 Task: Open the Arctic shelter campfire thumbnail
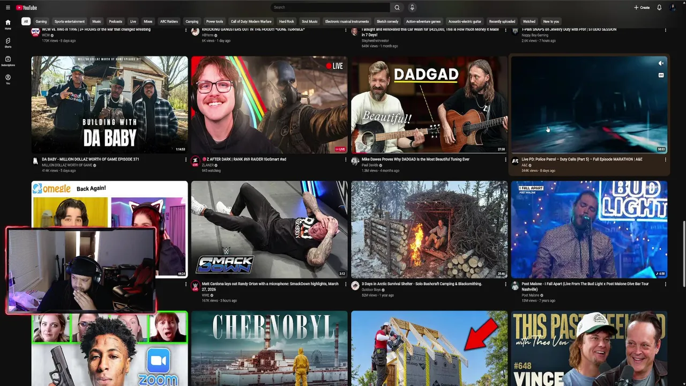click(x=429, y=229)
